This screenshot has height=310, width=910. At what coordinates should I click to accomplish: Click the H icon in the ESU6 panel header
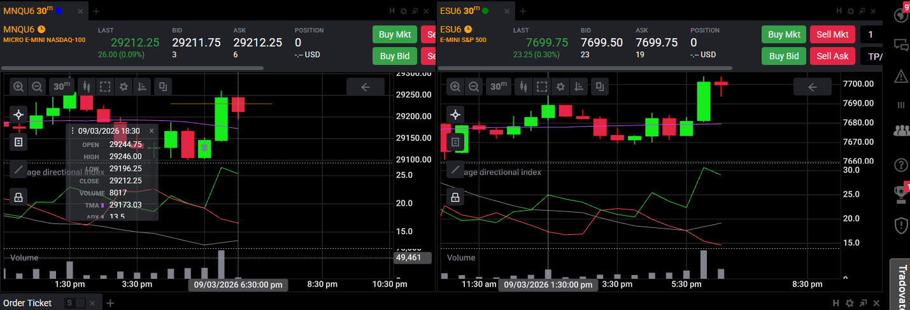(839, 11)
